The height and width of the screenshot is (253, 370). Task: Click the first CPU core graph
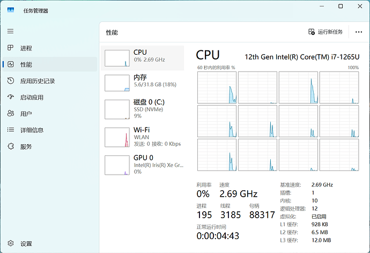coord(217,87)
